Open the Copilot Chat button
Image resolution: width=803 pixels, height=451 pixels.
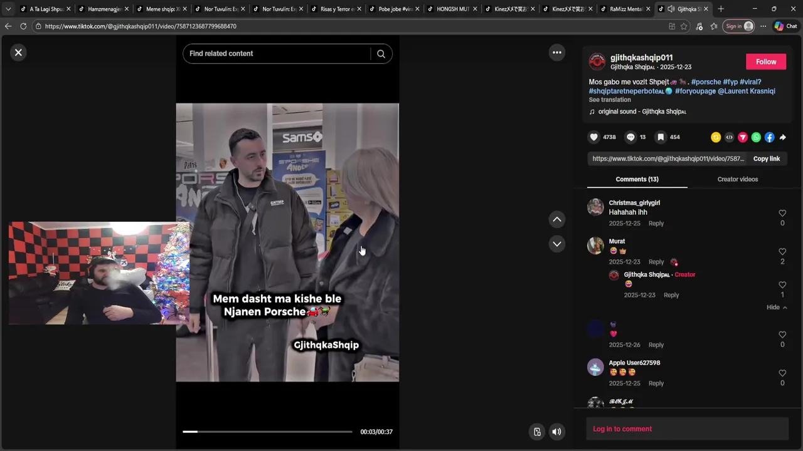[x=785, y=26]
